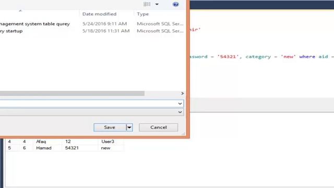Viewport: 334px width, 188px height.
Task: Select the '6' aid cell in Hamad row
Action: pyautogui.click(x=25, y=148)
